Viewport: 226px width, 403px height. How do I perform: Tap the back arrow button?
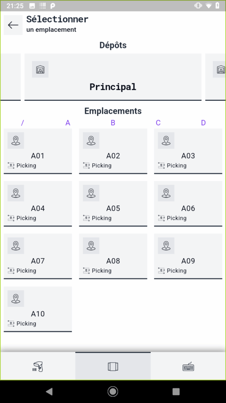point(13,25)
